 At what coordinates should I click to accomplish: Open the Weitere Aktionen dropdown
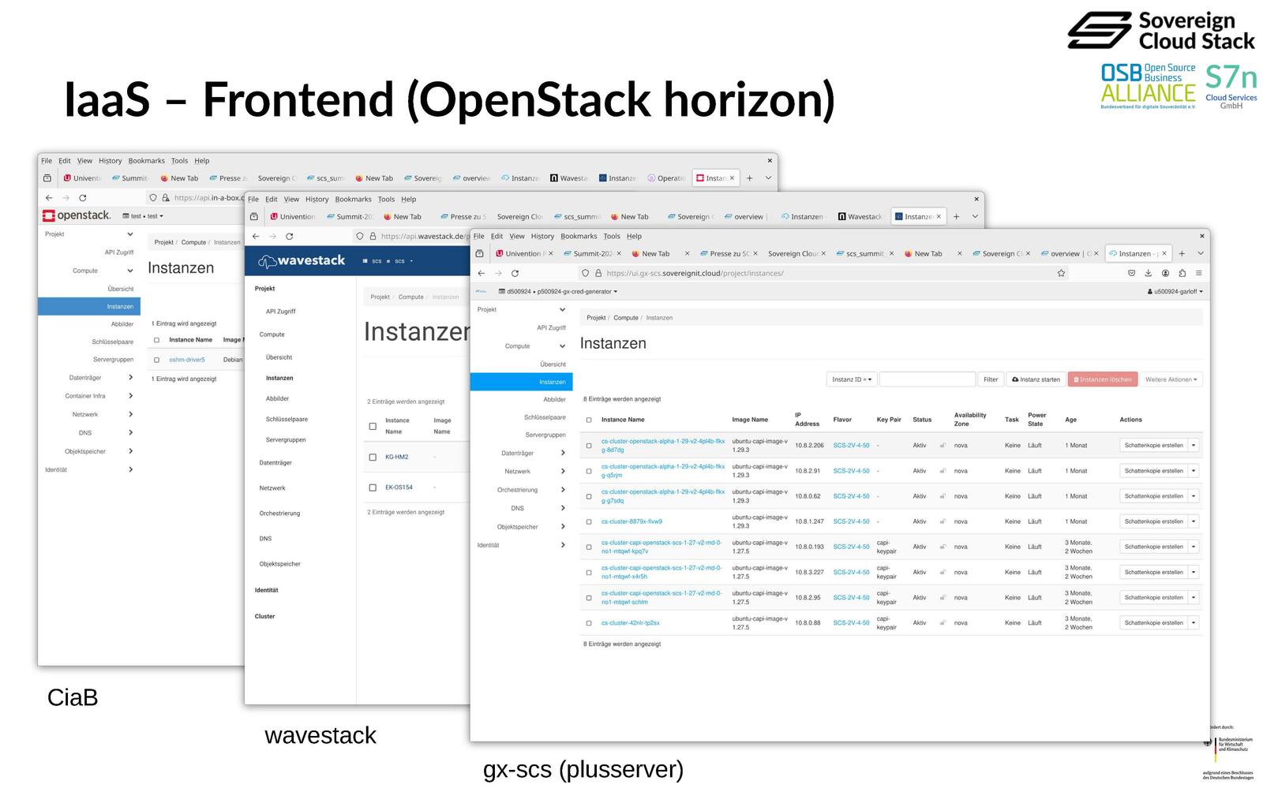point(1171,379)
